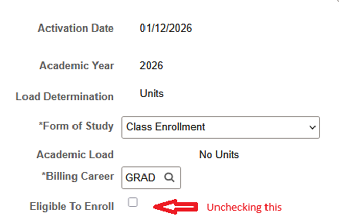Click the No Units academic load value
The width and height of the screenshot is (339, 218).
(219, 155)
